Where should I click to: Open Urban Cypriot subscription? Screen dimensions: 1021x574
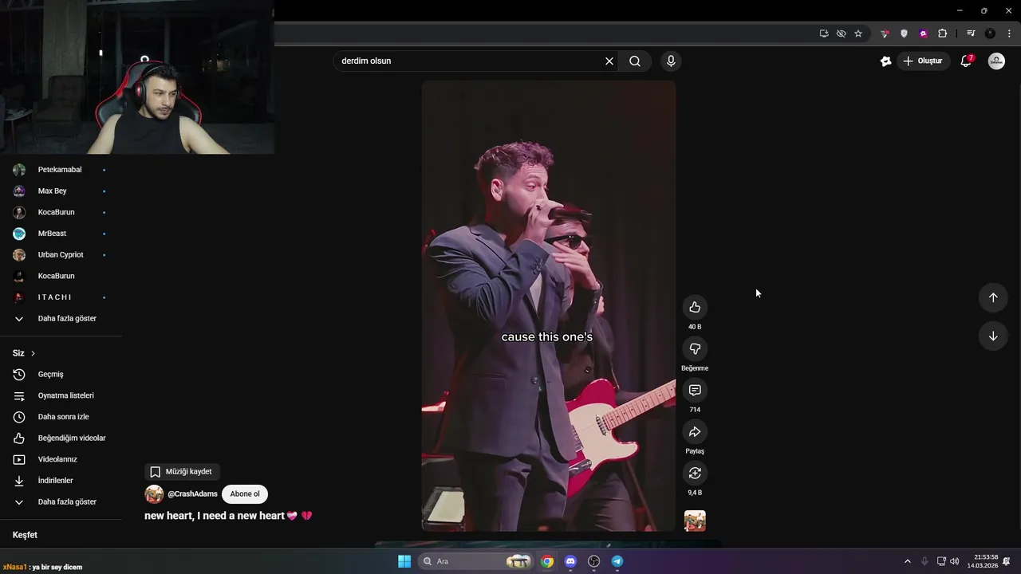(60, 255)
